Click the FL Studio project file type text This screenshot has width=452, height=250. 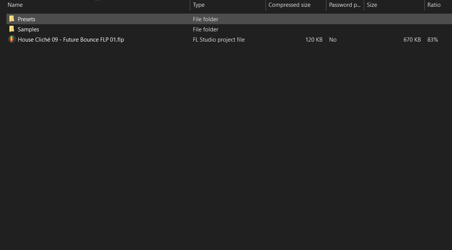pyautogui.click(x=219, y=40)
